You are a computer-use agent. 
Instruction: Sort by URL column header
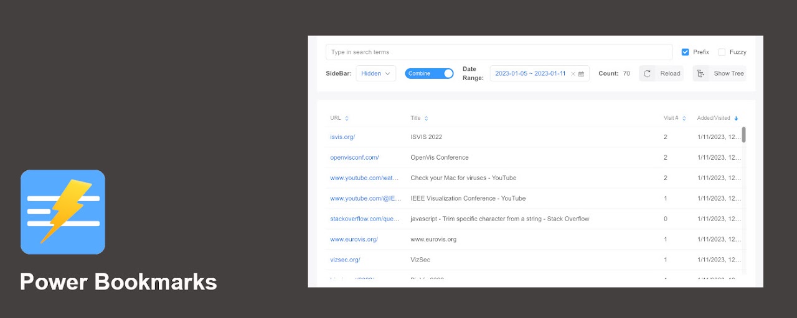point(339,118)
